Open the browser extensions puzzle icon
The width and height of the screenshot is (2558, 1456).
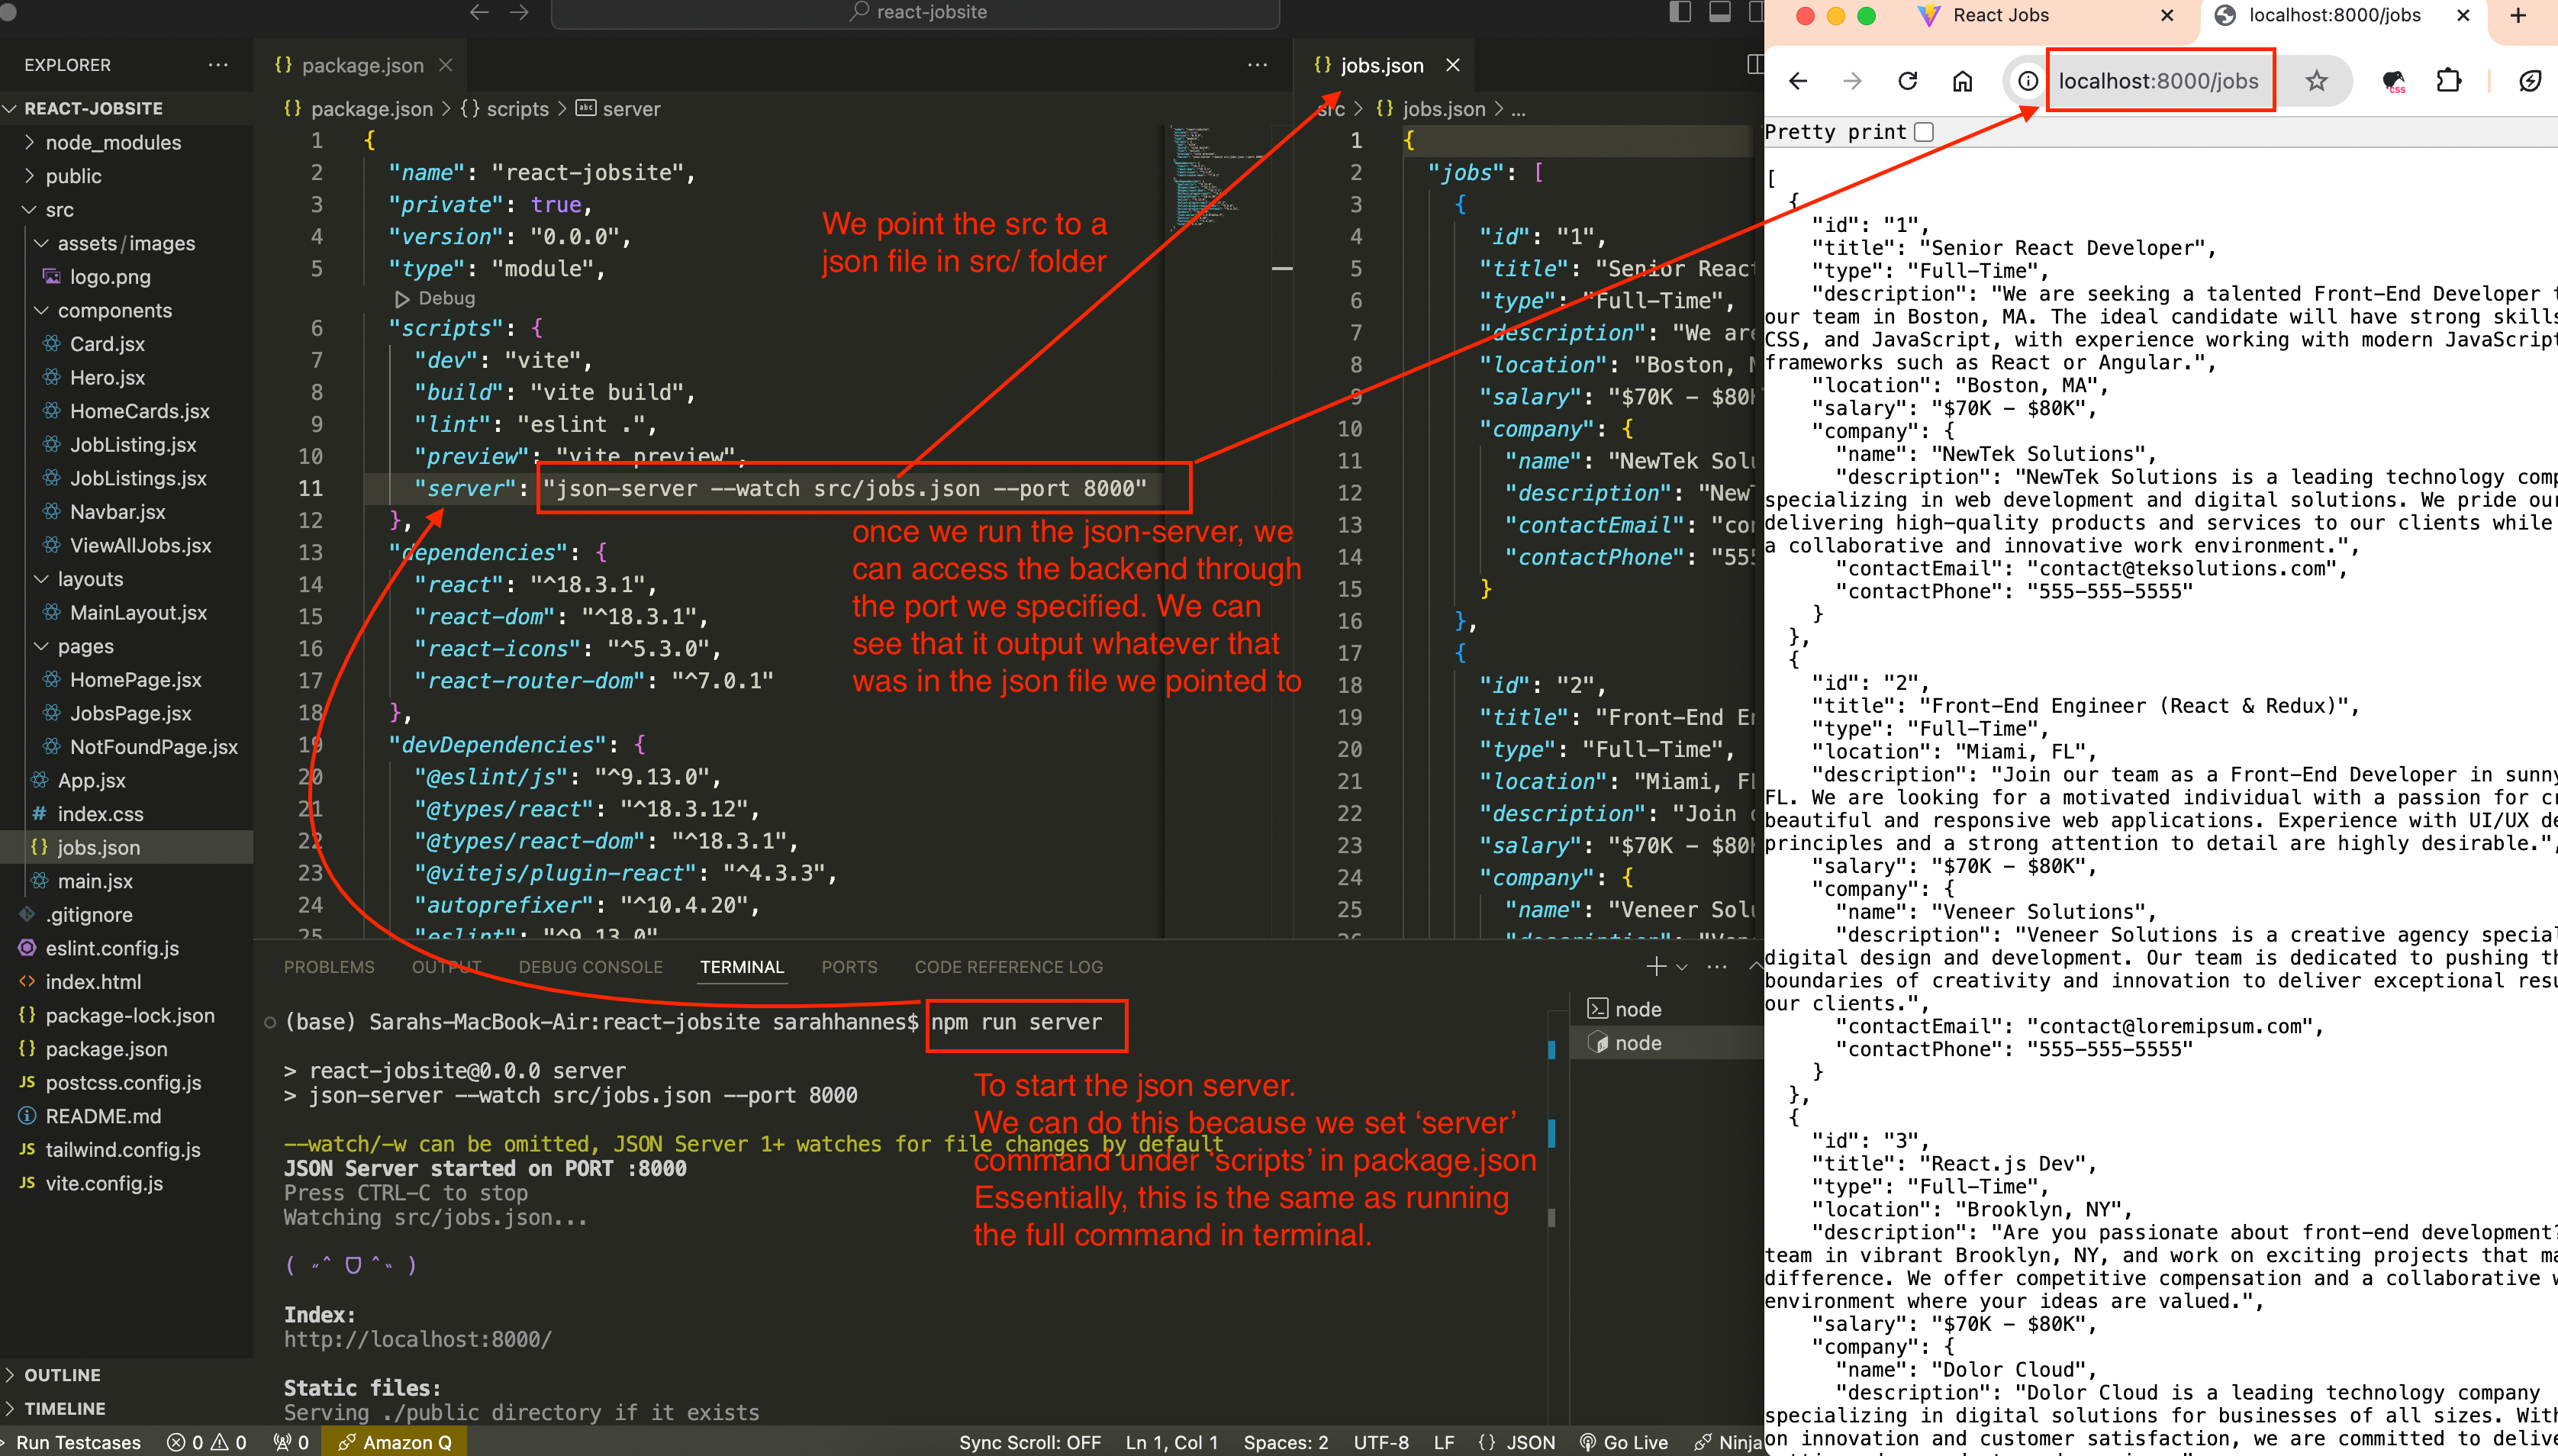click(2449, 81)
